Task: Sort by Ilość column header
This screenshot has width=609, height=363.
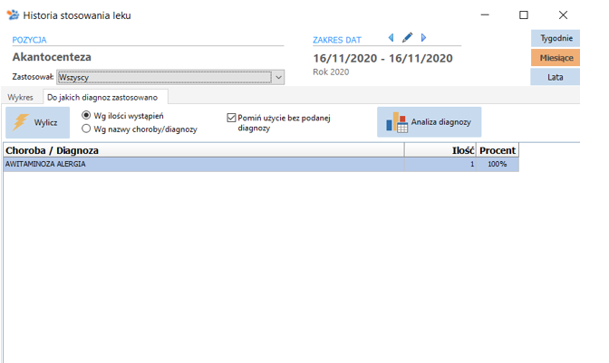Action: [x=440, y=150]
